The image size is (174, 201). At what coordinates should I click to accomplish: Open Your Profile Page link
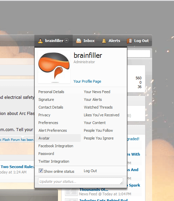87,81
